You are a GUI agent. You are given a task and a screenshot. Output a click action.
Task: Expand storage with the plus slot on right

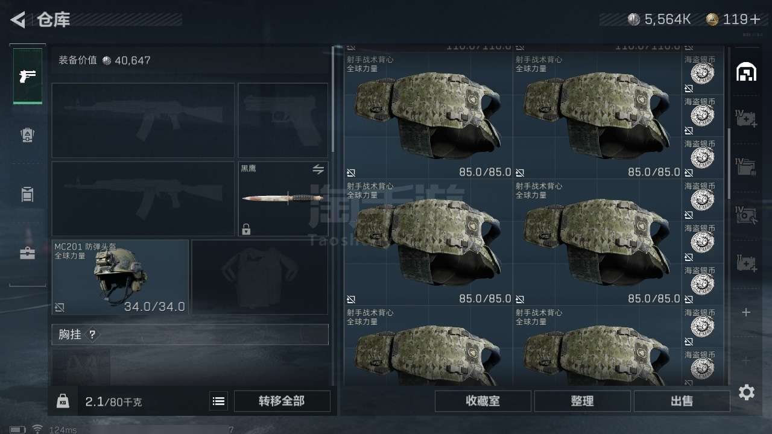746,312
